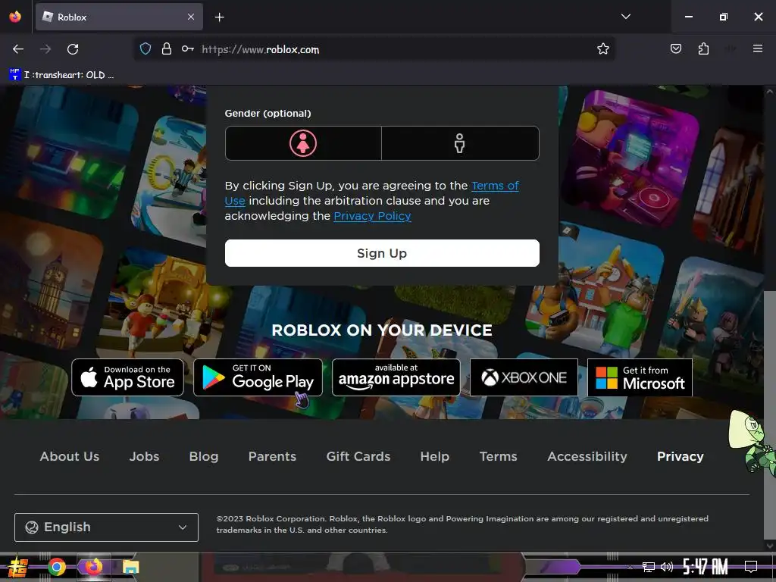Go back with the browser back arrow
This screenshot has height=582, width=776.
[x=18, y=49]
